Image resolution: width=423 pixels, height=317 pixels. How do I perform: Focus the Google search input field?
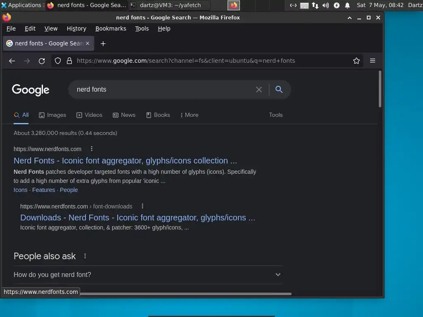point(164,90)
